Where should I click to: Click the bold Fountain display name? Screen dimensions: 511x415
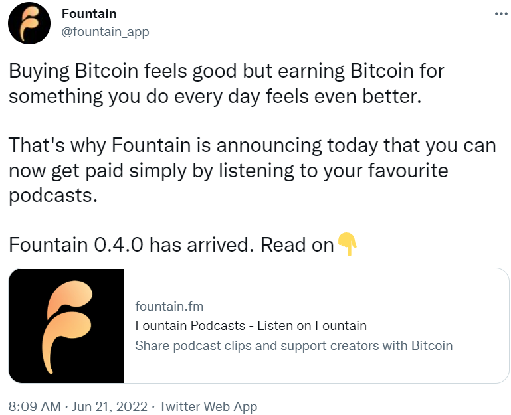88,14
